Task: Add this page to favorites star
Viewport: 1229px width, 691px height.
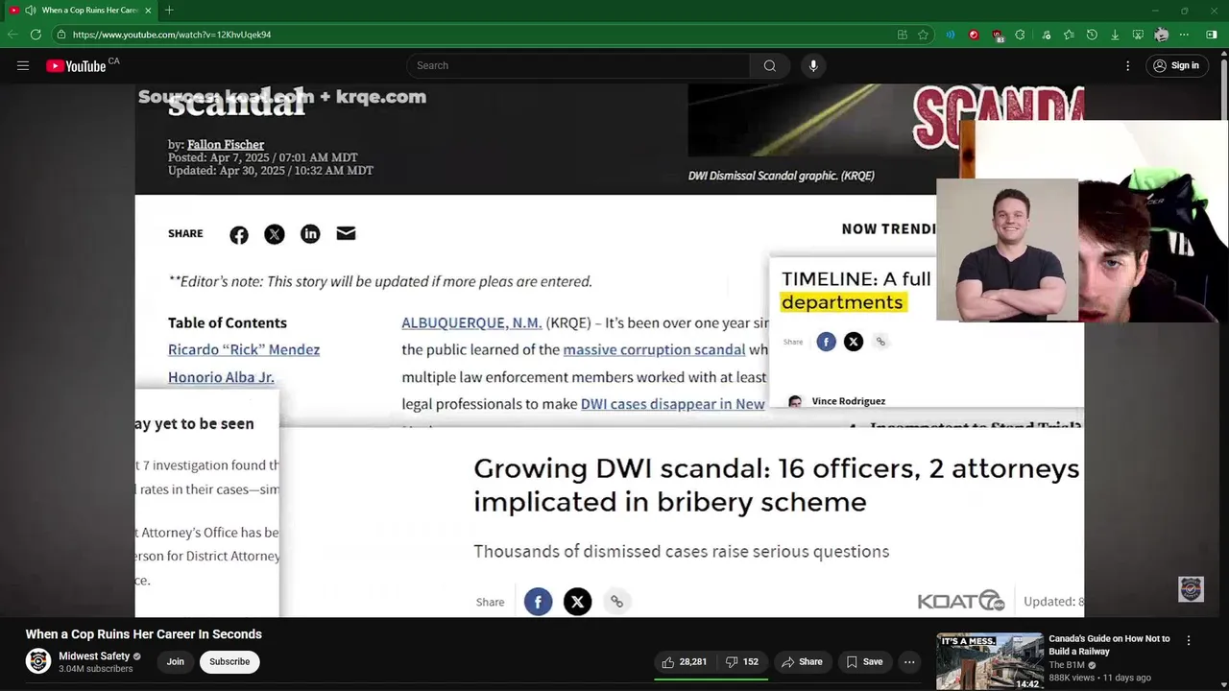Action: click(x=924, y=35)
